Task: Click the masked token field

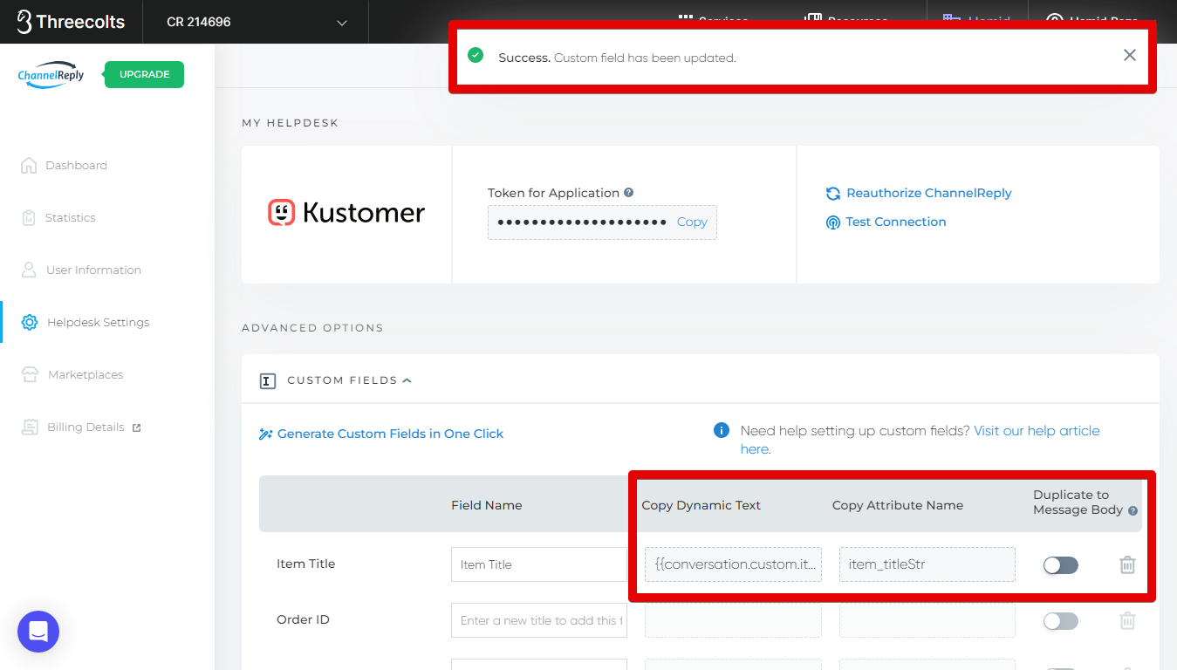Action: [582, 222]
